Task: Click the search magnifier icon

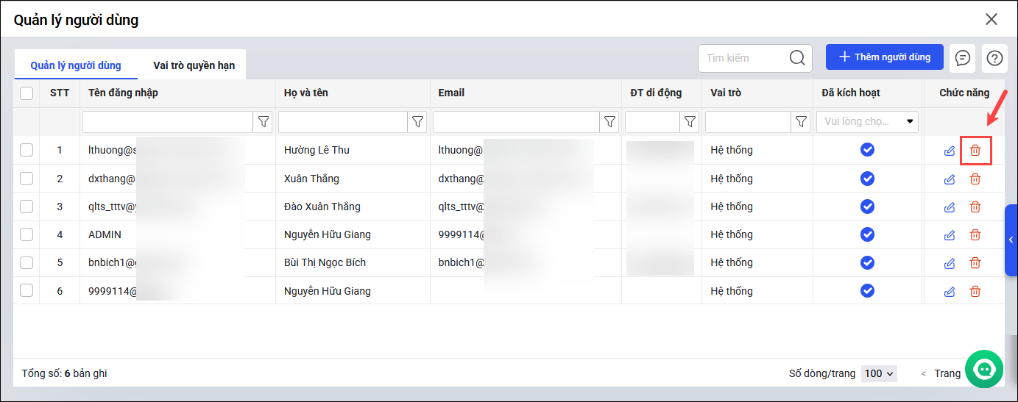Action: click(797, 58)
